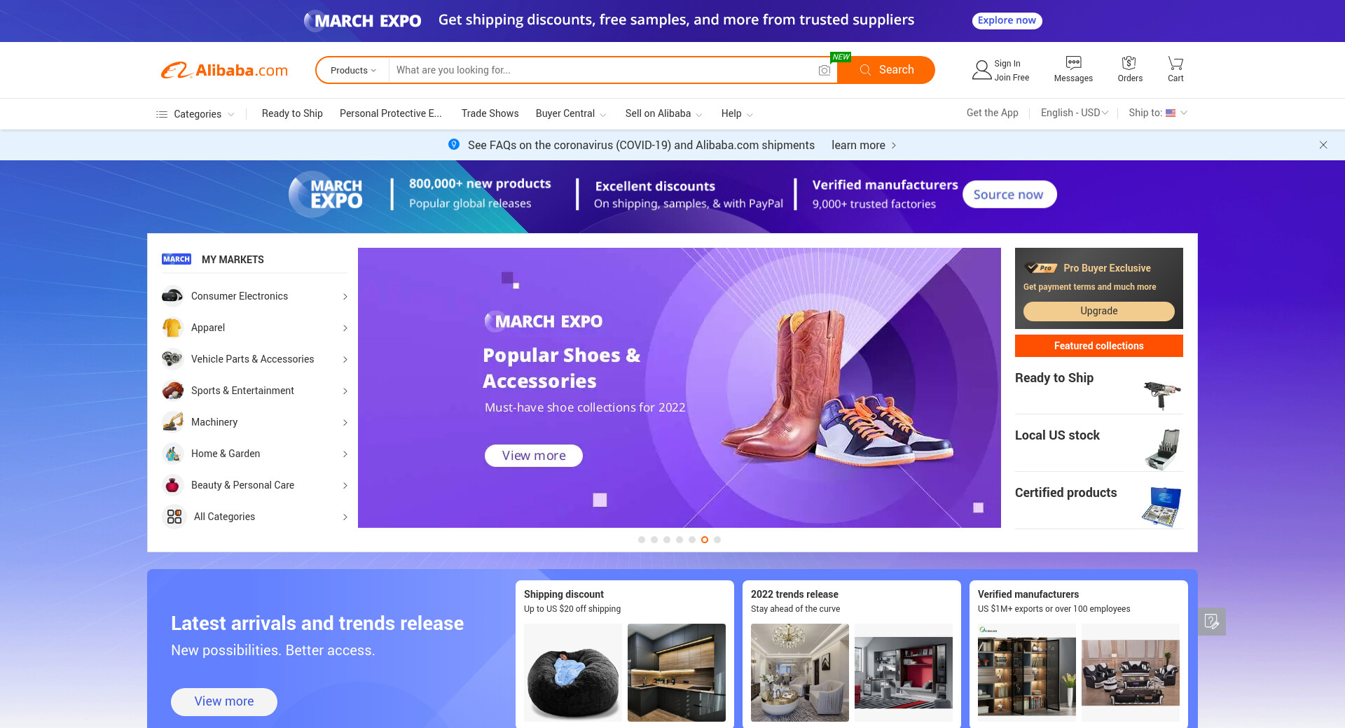Select Apparel in My Markets

(255, 328)
